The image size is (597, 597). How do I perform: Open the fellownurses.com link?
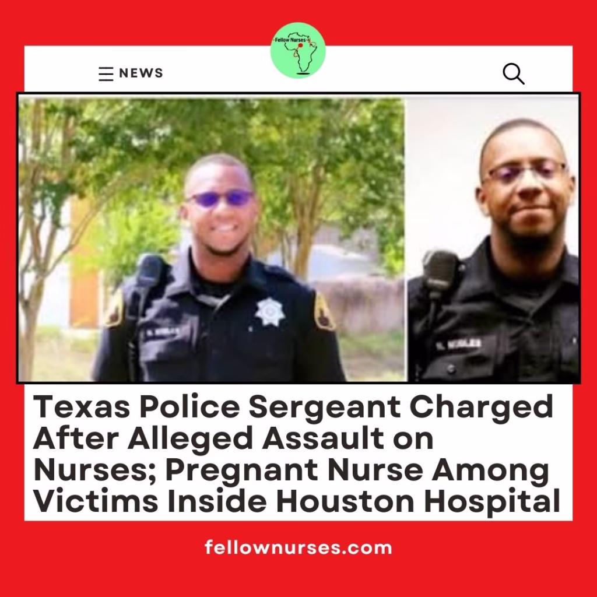[298, 548]
